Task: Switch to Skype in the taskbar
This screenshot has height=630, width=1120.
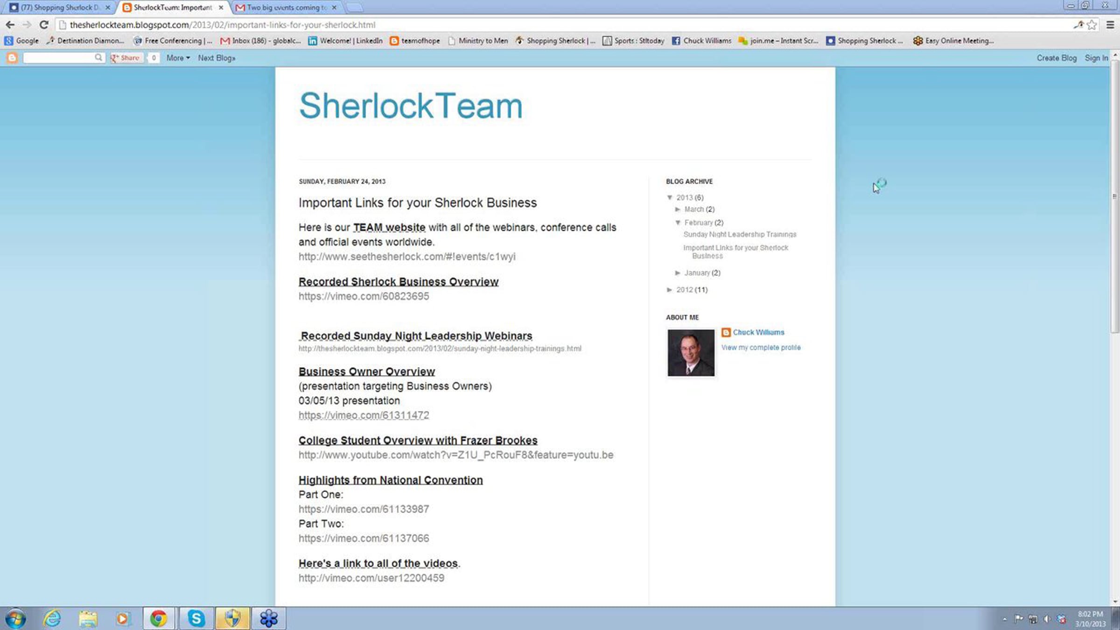Action: (x=196, y=619)
